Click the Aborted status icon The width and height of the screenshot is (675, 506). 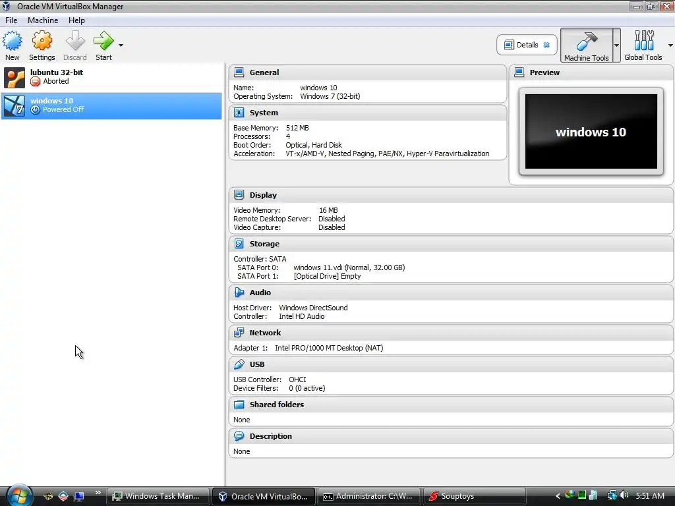coord(36,81)
